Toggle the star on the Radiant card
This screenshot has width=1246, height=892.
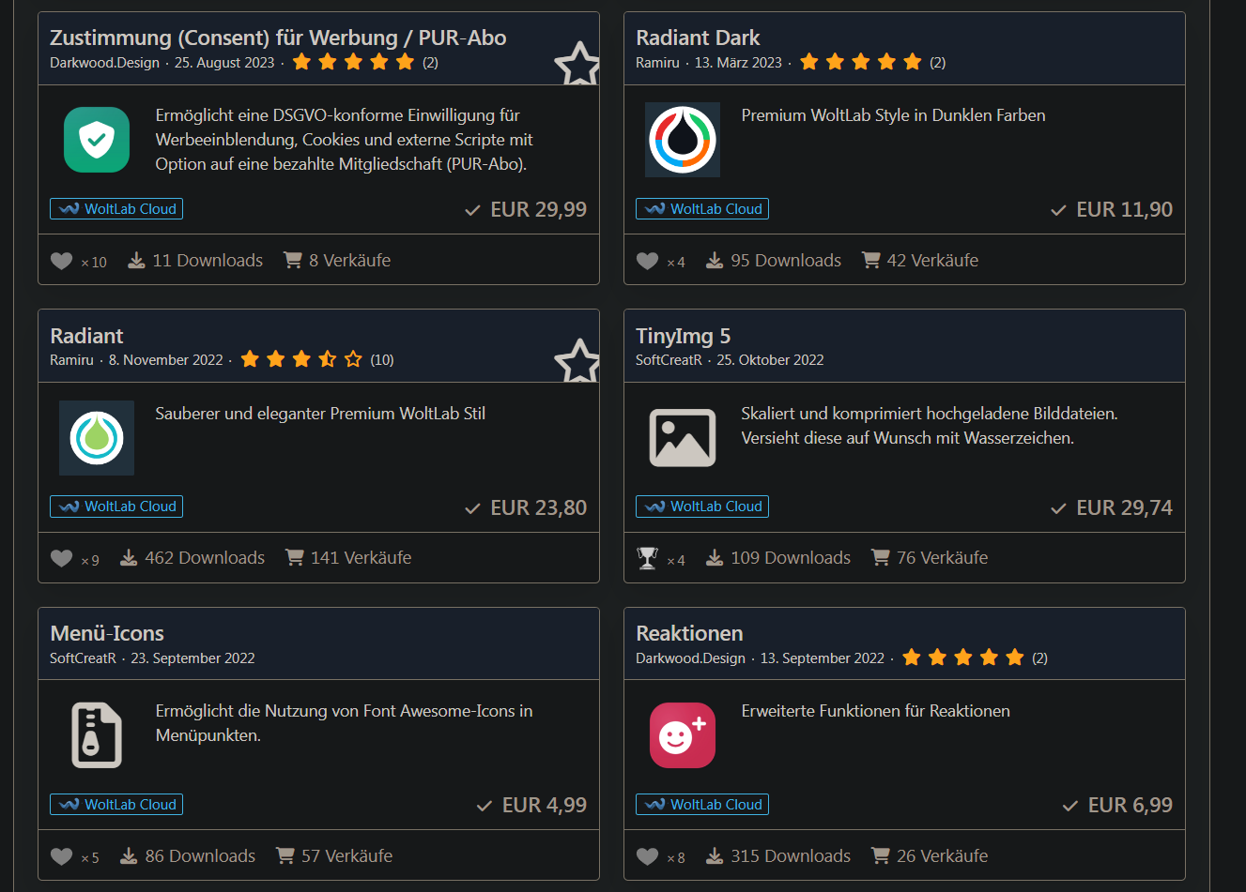577,361
